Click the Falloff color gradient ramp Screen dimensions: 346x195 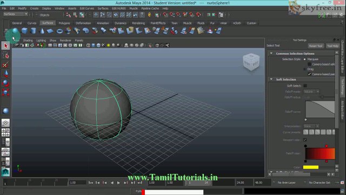[320, 153]
